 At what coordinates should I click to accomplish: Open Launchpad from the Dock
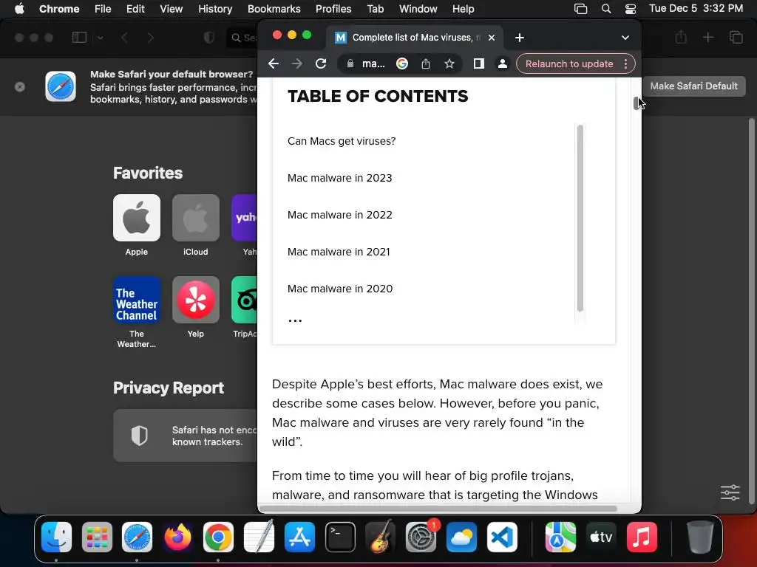[97, 537]
